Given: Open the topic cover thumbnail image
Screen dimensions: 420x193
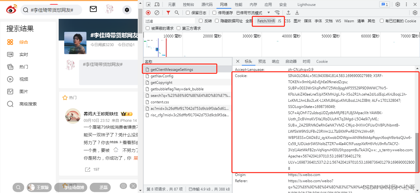Looking at the screenshot, I should [x=75, y=43].
